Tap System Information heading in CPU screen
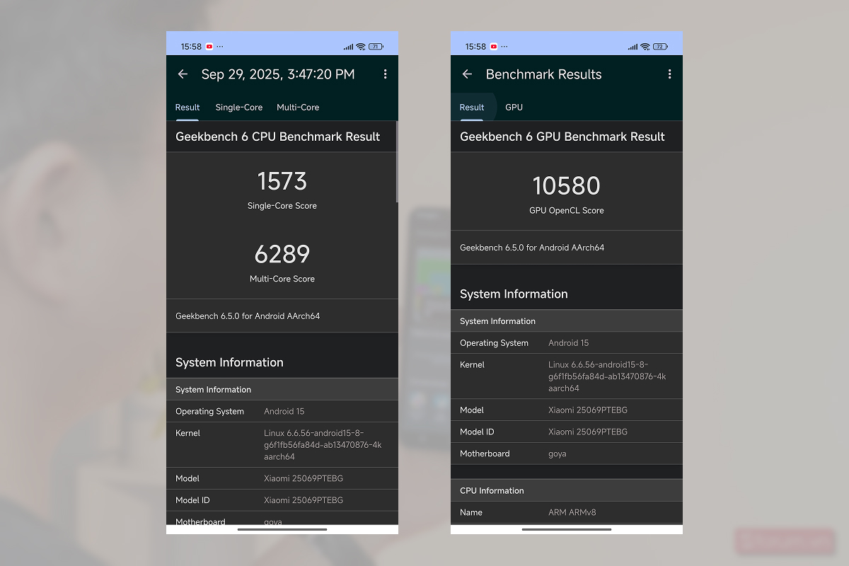This screenshot has height=566, width=849. pyautogui.click(x=229, y=362)
